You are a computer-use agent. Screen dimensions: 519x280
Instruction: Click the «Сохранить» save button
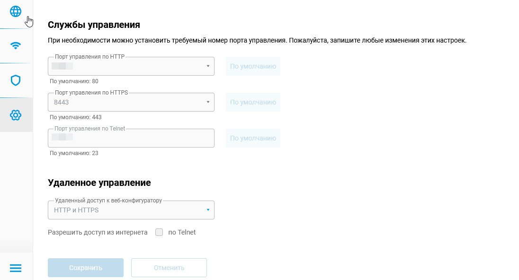[86, 268]
